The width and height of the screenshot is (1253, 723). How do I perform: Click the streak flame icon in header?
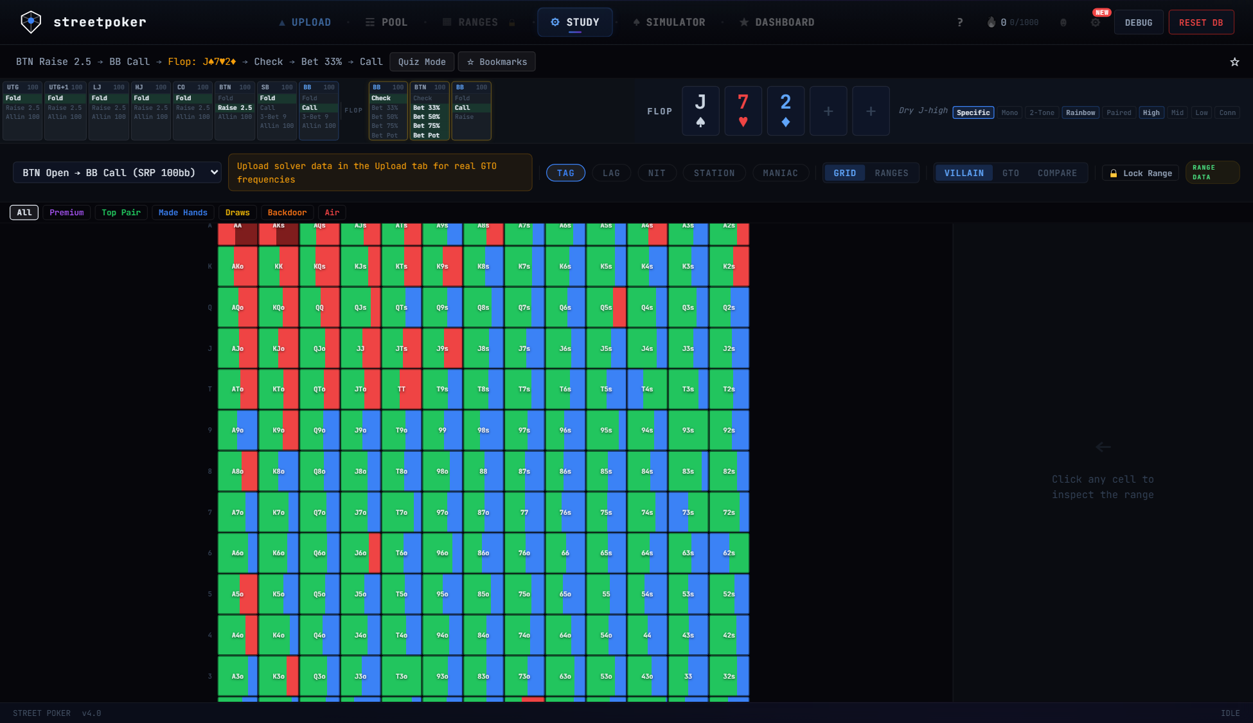point(990,21)
